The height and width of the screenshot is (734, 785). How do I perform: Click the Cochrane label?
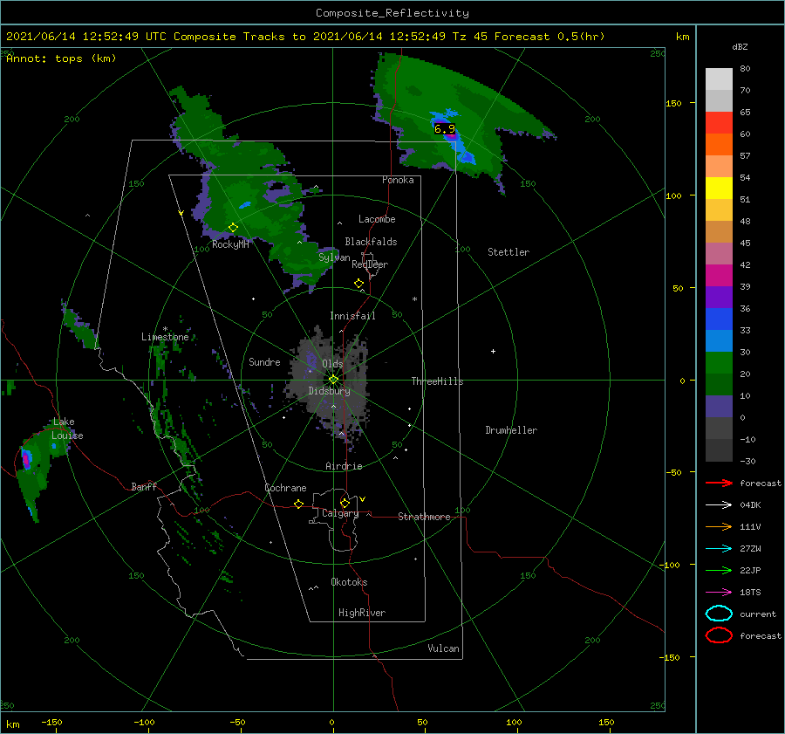click(x=285, y=488)
